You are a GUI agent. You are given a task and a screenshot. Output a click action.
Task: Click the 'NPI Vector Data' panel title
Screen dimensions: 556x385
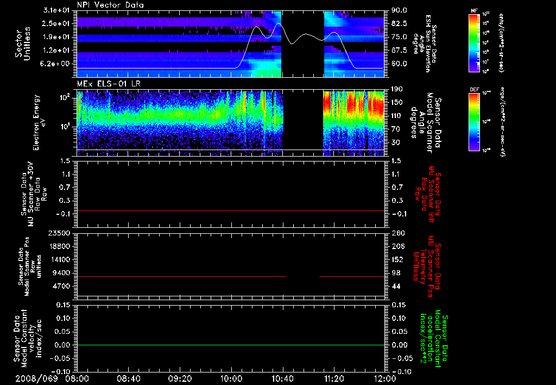pos(110,5)
